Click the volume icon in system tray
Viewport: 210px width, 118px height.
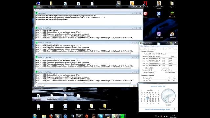[167, 116]
